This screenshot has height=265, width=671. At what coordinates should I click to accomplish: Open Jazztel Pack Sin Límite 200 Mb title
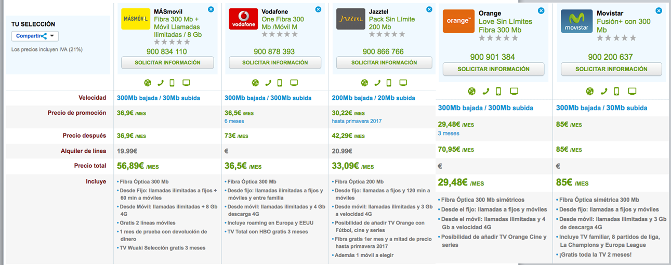tap(392, 23)
